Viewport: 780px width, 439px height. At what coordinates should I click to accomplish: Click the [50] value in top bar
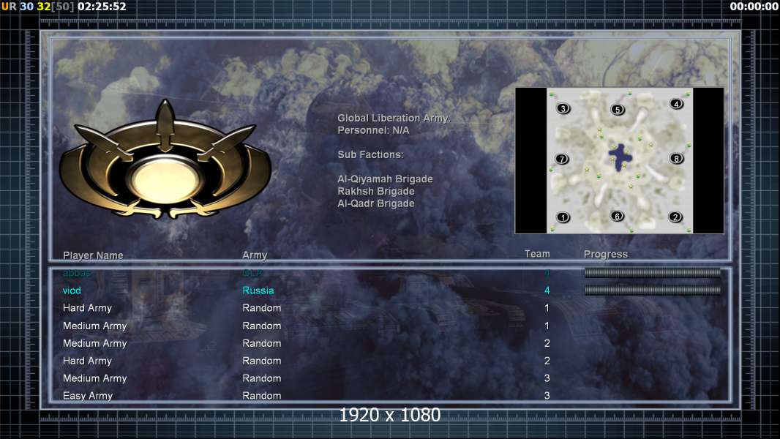(62, 7)
